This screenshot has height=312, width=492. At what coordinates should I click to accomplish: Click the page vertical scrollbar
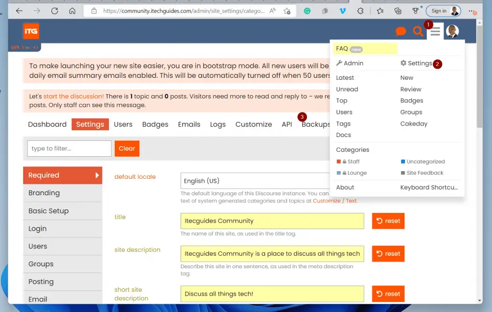pos(480,75)
